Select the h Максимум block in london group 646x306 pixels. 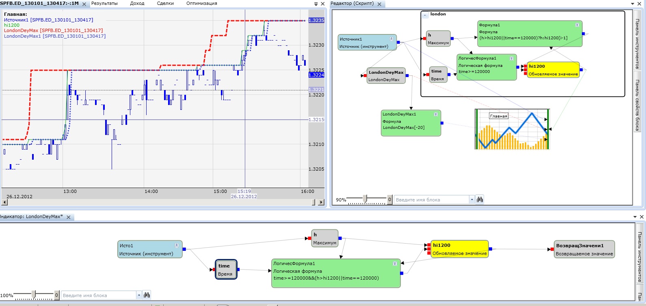coord(438,39)
